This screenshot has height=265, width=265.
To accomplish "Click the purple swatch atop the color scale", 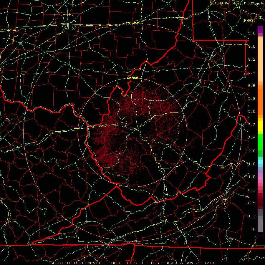I will 260,29.
